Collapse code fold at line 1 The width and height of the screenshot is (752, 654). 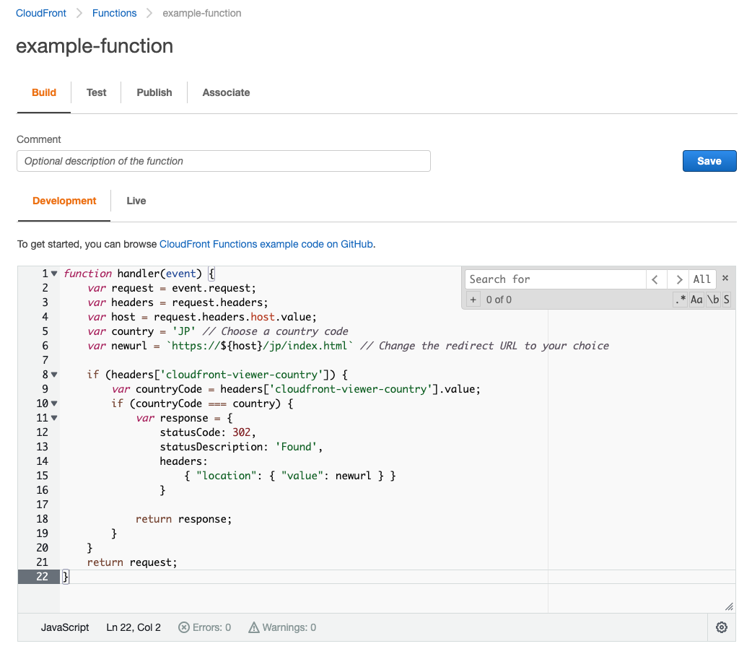point(54,274)
